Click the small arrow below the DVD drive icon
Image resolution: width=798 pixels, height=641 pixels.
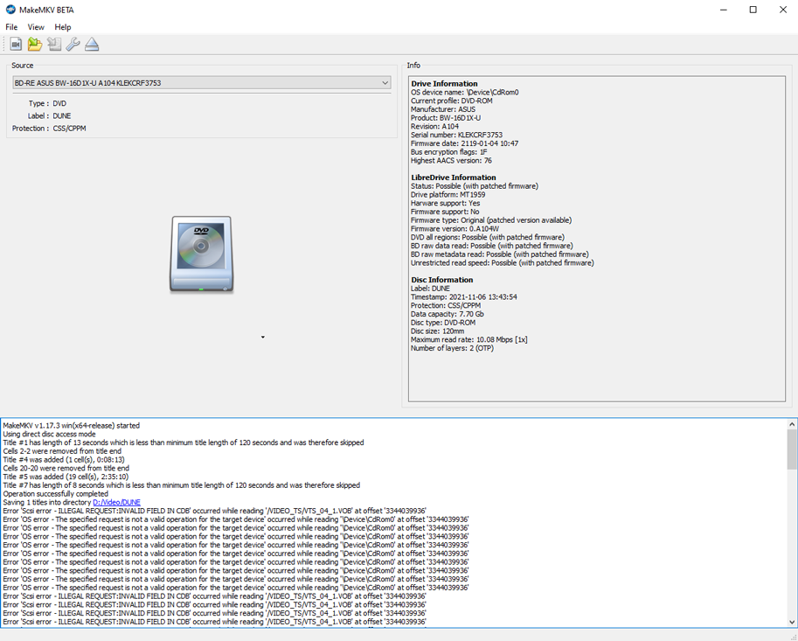(262, 337)
